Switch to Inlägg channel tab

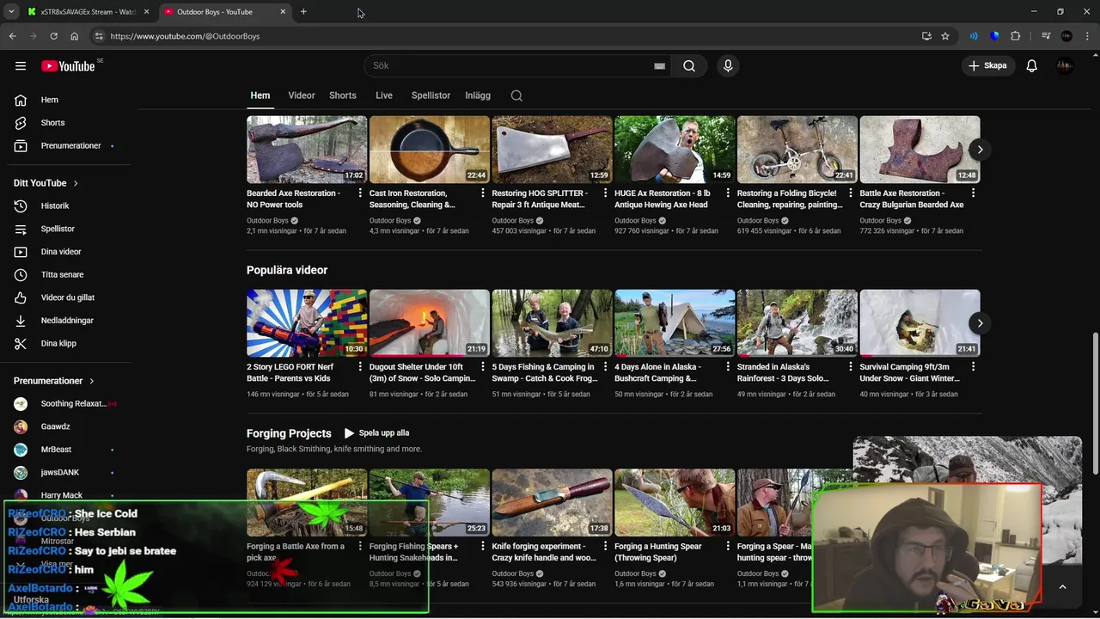[x=478, y=95]
